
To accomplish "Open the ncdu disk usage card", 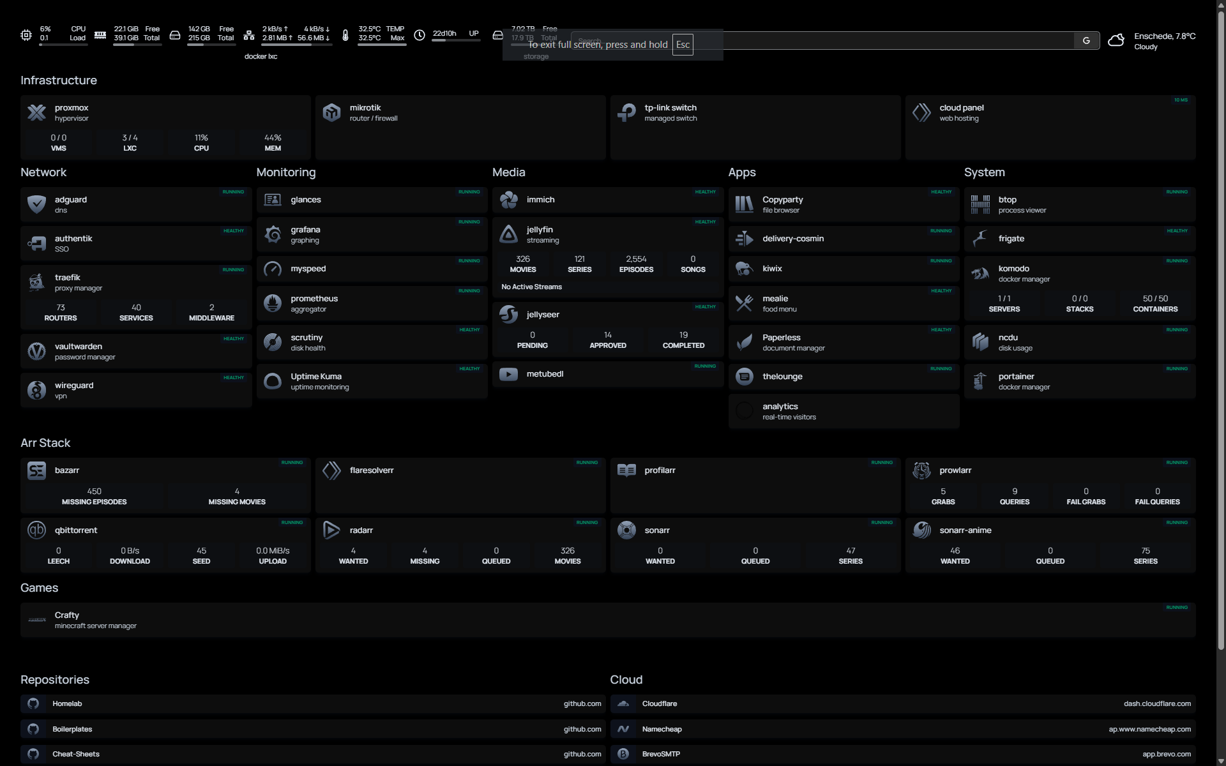I will pyautogui.click(x=1080, y=343).
